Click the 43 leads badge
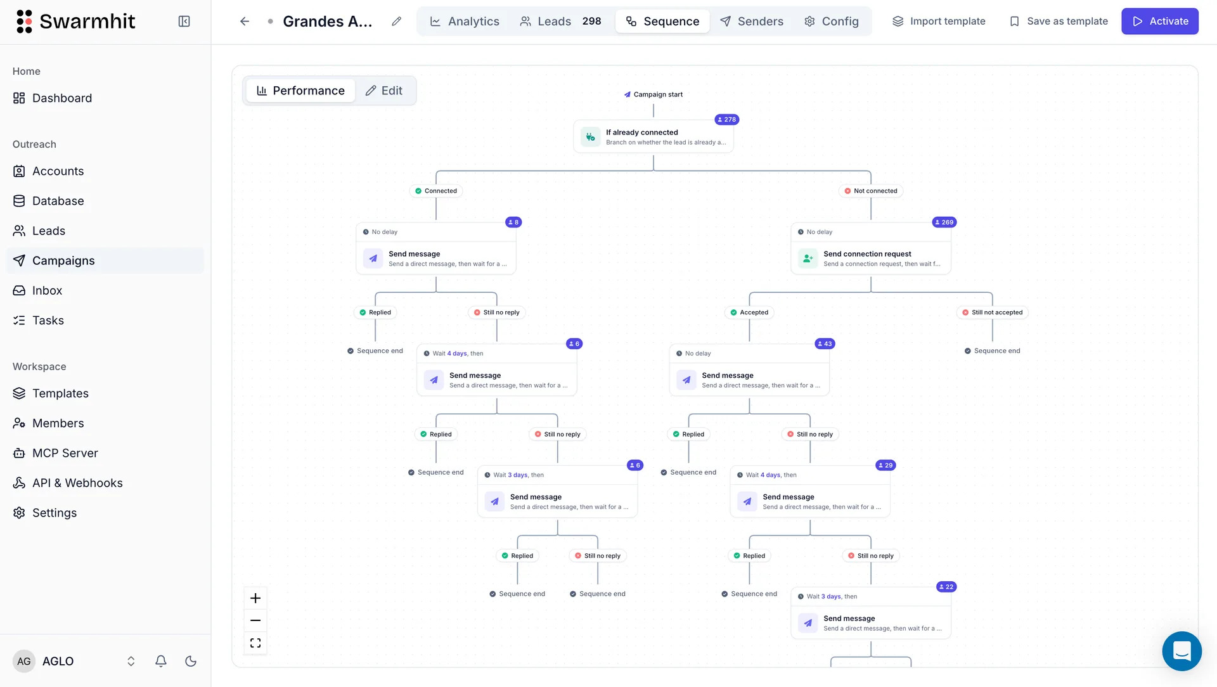1217x687 pixels. click(x=825, y=343)
